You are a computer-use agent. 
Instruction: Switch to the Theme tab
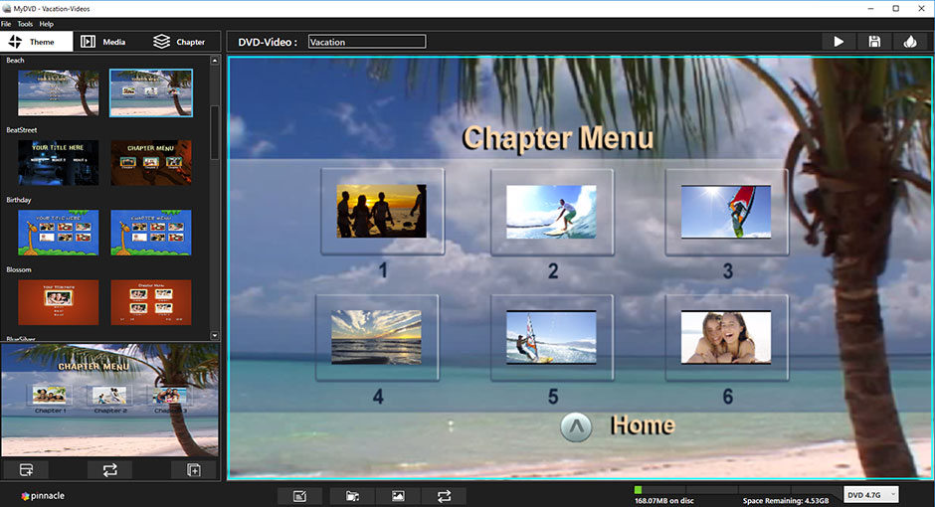point(37,42)
